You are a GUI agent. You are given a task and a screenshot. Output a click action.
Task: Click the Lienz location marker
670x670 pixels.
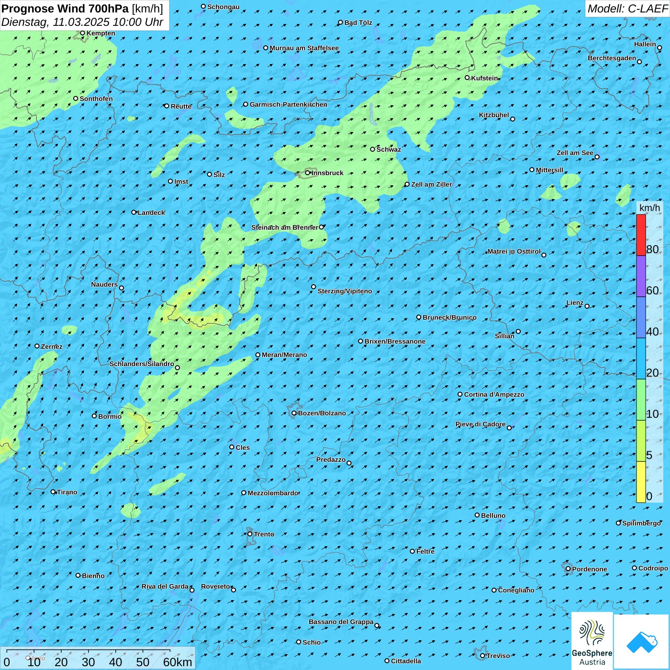tap(587, 306)
